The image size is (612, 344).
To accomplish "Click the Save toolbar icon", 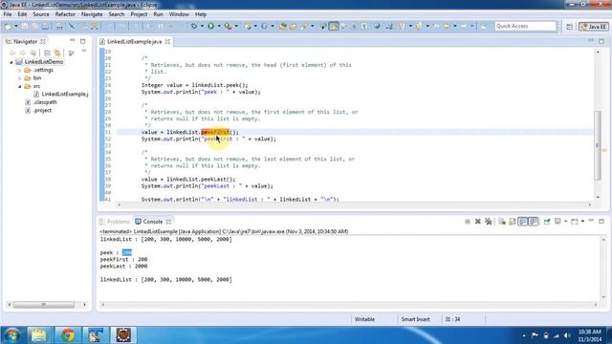I will [25, 26].
